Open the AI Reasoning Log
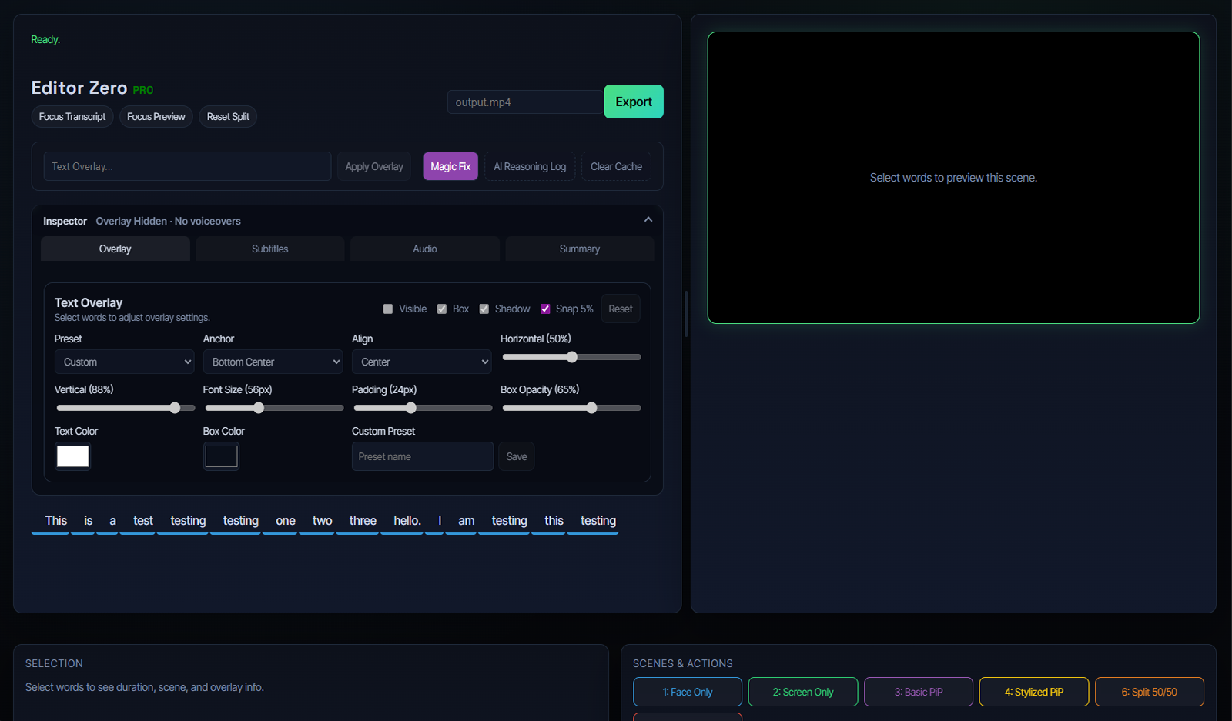The width and height of the screenshot is (1232, 721). (529, 166)
